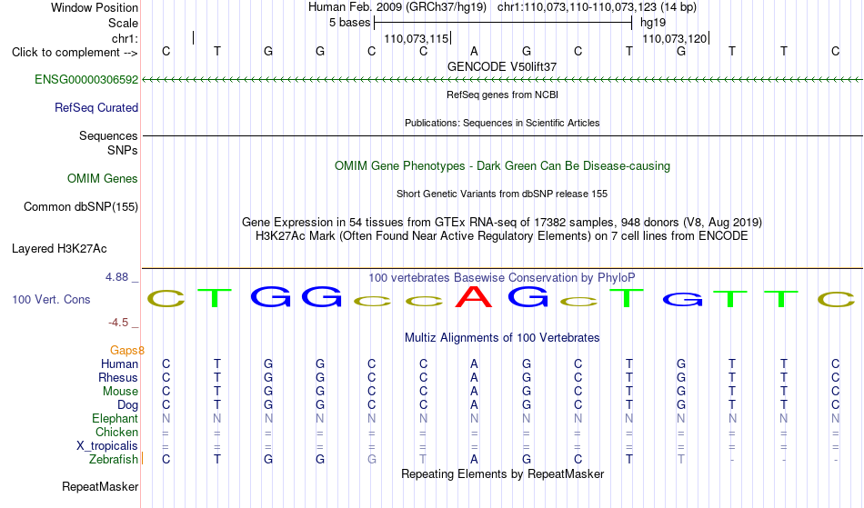Click 'Publications: Sequences in Scientific Articles' title
This screenshot has width=864, height=508.
point(502,123)
